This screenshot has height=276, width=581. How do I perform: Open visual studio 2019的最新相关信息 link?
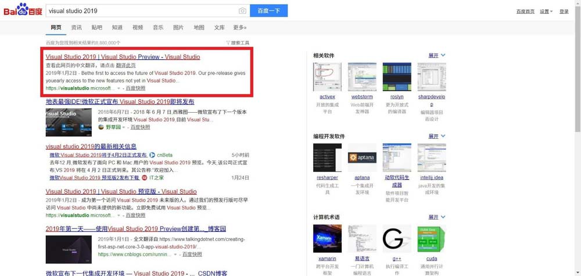click(x=91, y=146)
